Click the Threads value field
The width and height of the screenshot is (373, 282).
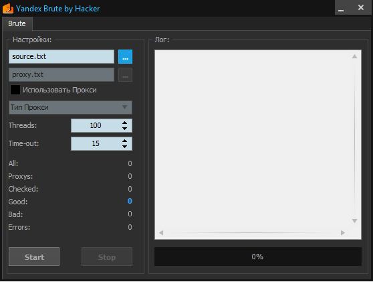[96, 125]
